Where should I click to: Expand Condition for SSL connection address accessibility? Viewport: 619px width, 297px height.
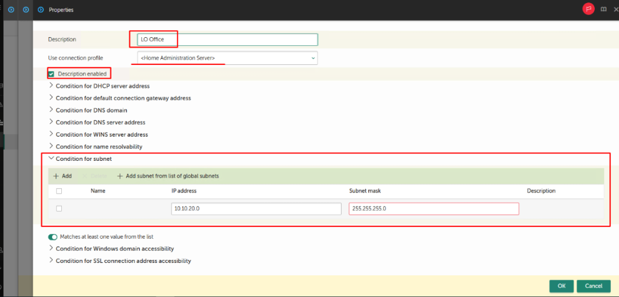pos(123,260)
